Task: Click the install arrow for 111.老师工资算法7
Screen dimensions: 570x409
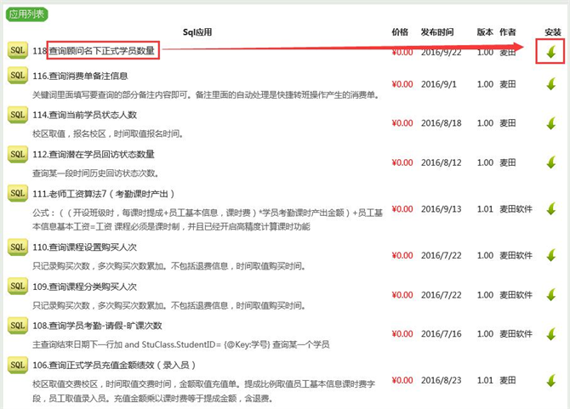Action: click(551, 208)
